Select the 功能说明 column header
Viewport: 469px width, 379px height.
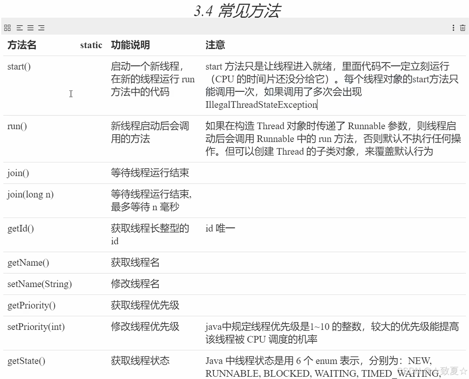click(130, 45)
